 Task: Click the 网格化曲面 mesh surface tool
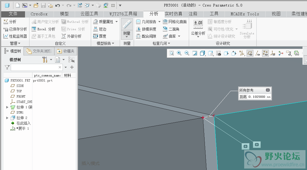pos(175,22)
